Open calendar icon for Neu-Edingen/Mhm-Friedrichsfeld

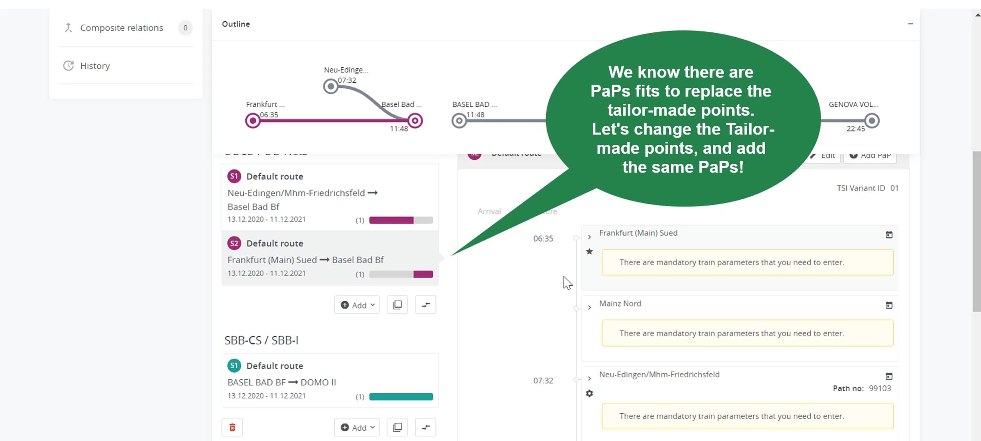pyautogui.click(x=889, y=376)
